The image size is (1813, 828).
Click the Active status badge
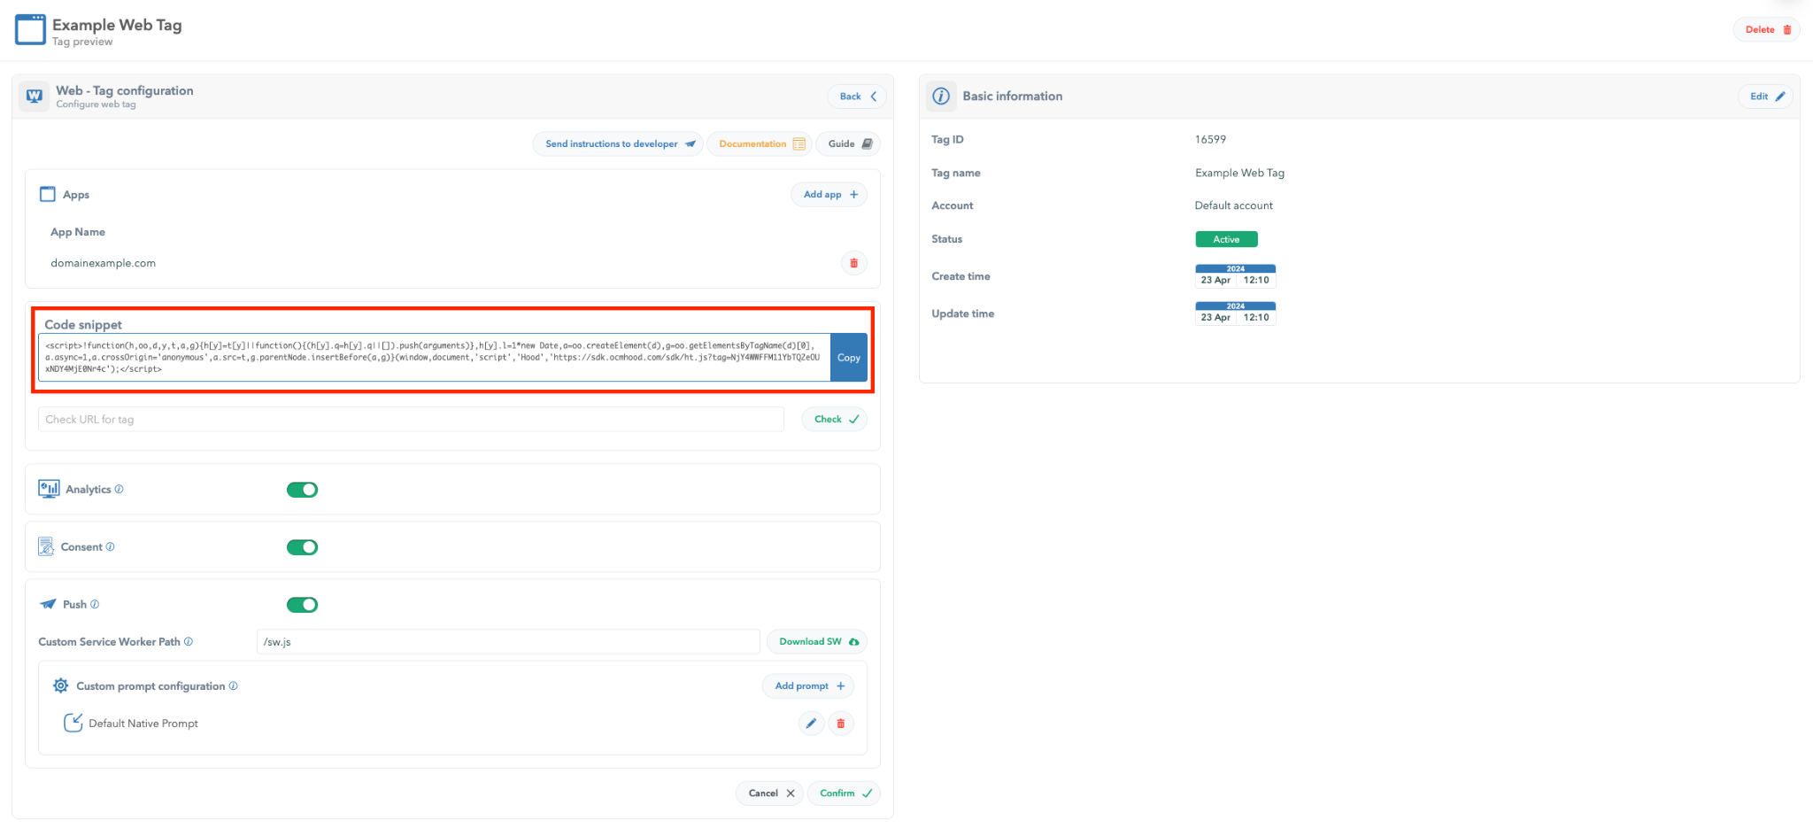1226,239
